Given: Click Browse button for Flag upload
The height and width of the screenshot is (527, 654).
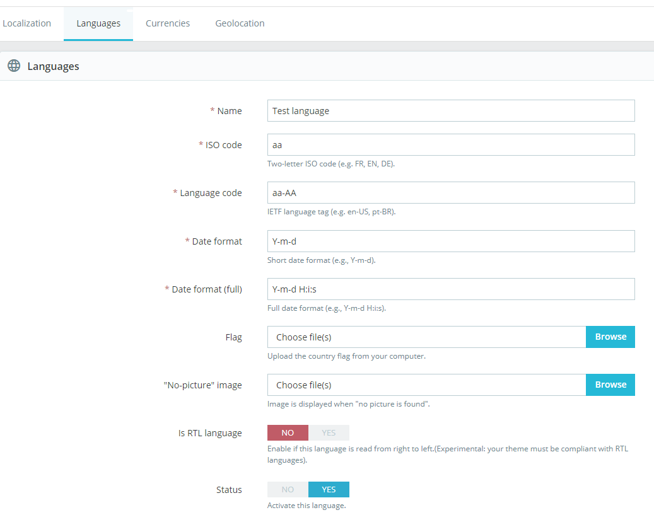Looking at the screenshot, I should tap(610, 337).
